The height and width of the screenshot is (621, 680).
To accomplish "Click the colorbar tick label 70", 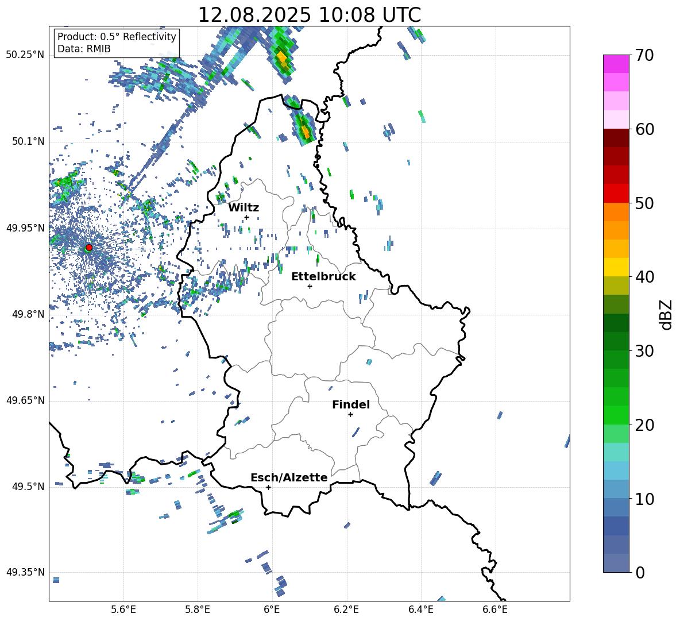I will tap(644, 56).
